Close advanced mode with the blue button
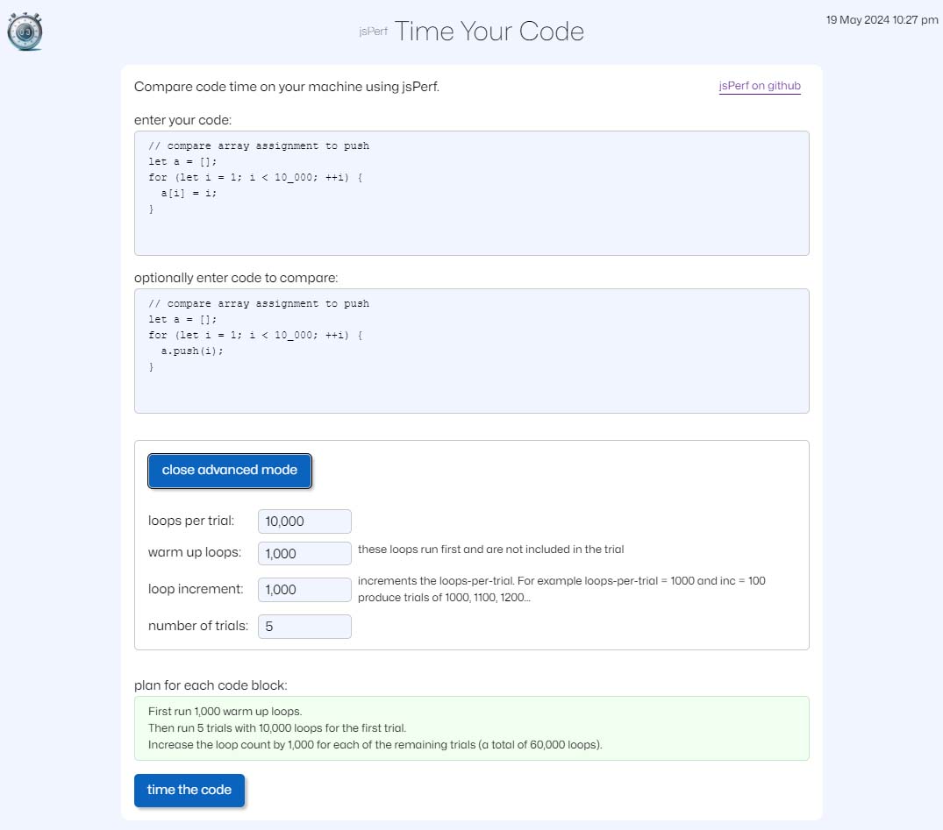The image size is (943, 830). coord(229,470)
